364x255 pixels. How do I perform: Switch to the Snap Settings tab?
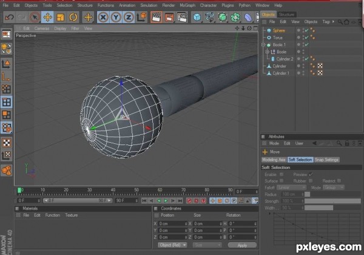click(326, 160)
